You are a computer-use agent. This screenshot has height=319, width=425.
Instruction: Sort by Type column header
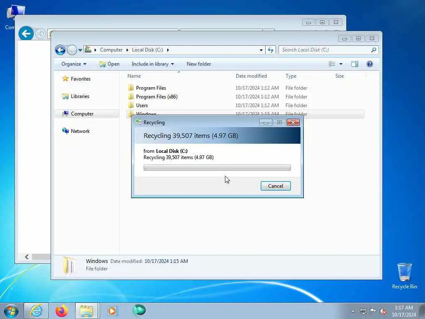coord(291,76)
